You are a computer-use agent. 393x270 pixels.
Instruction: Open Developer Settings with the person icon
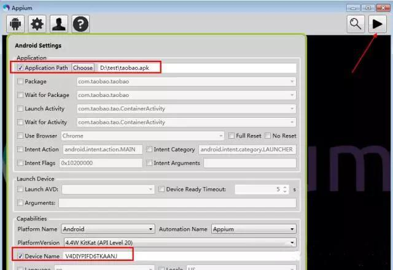click(59, 24)
